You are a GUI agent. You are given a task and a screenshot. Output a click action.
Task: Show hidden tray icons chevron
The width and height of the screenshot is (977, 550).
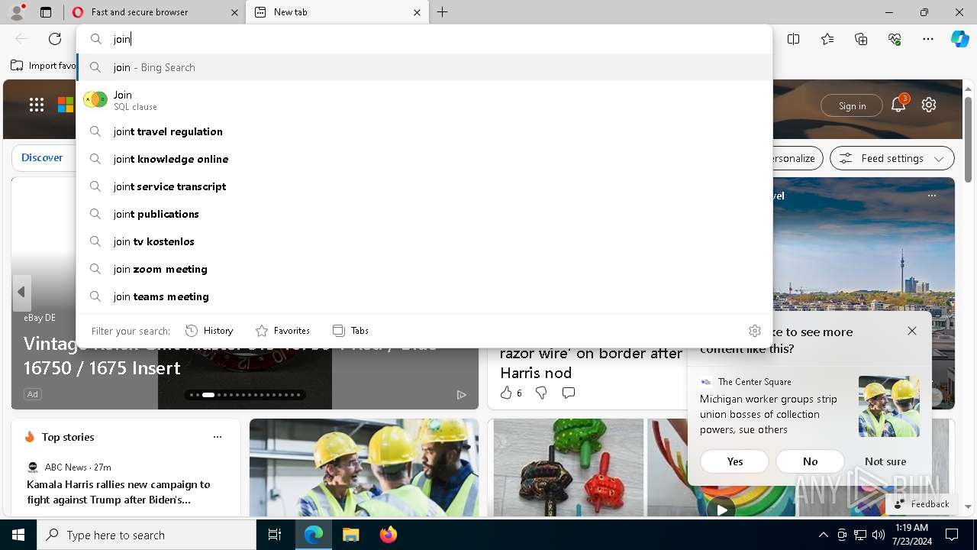point(824,535)
